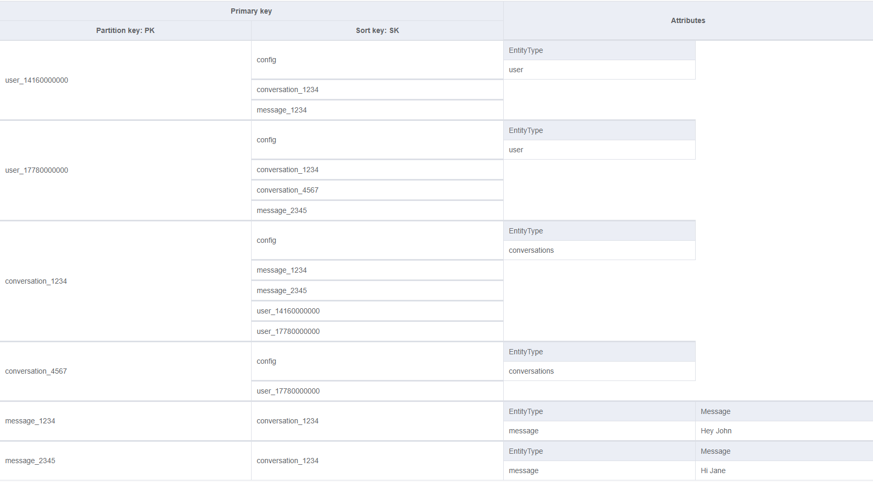The width and height of the screenshot is (873, 482).
Task: Click config sort key of user_17780000000
Action: tap(377, 140)
